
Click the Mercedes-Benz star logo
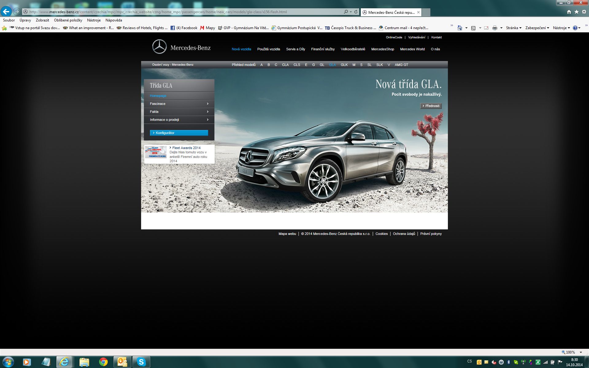160,47
